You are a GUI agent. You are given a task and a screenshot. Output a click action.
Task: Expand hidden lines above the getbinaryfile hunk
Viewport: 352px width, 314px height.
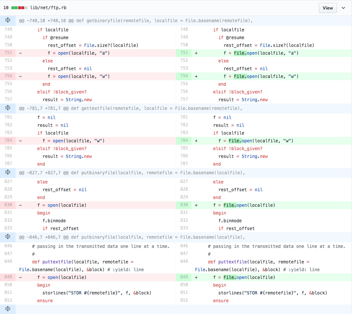coord(8,20)
